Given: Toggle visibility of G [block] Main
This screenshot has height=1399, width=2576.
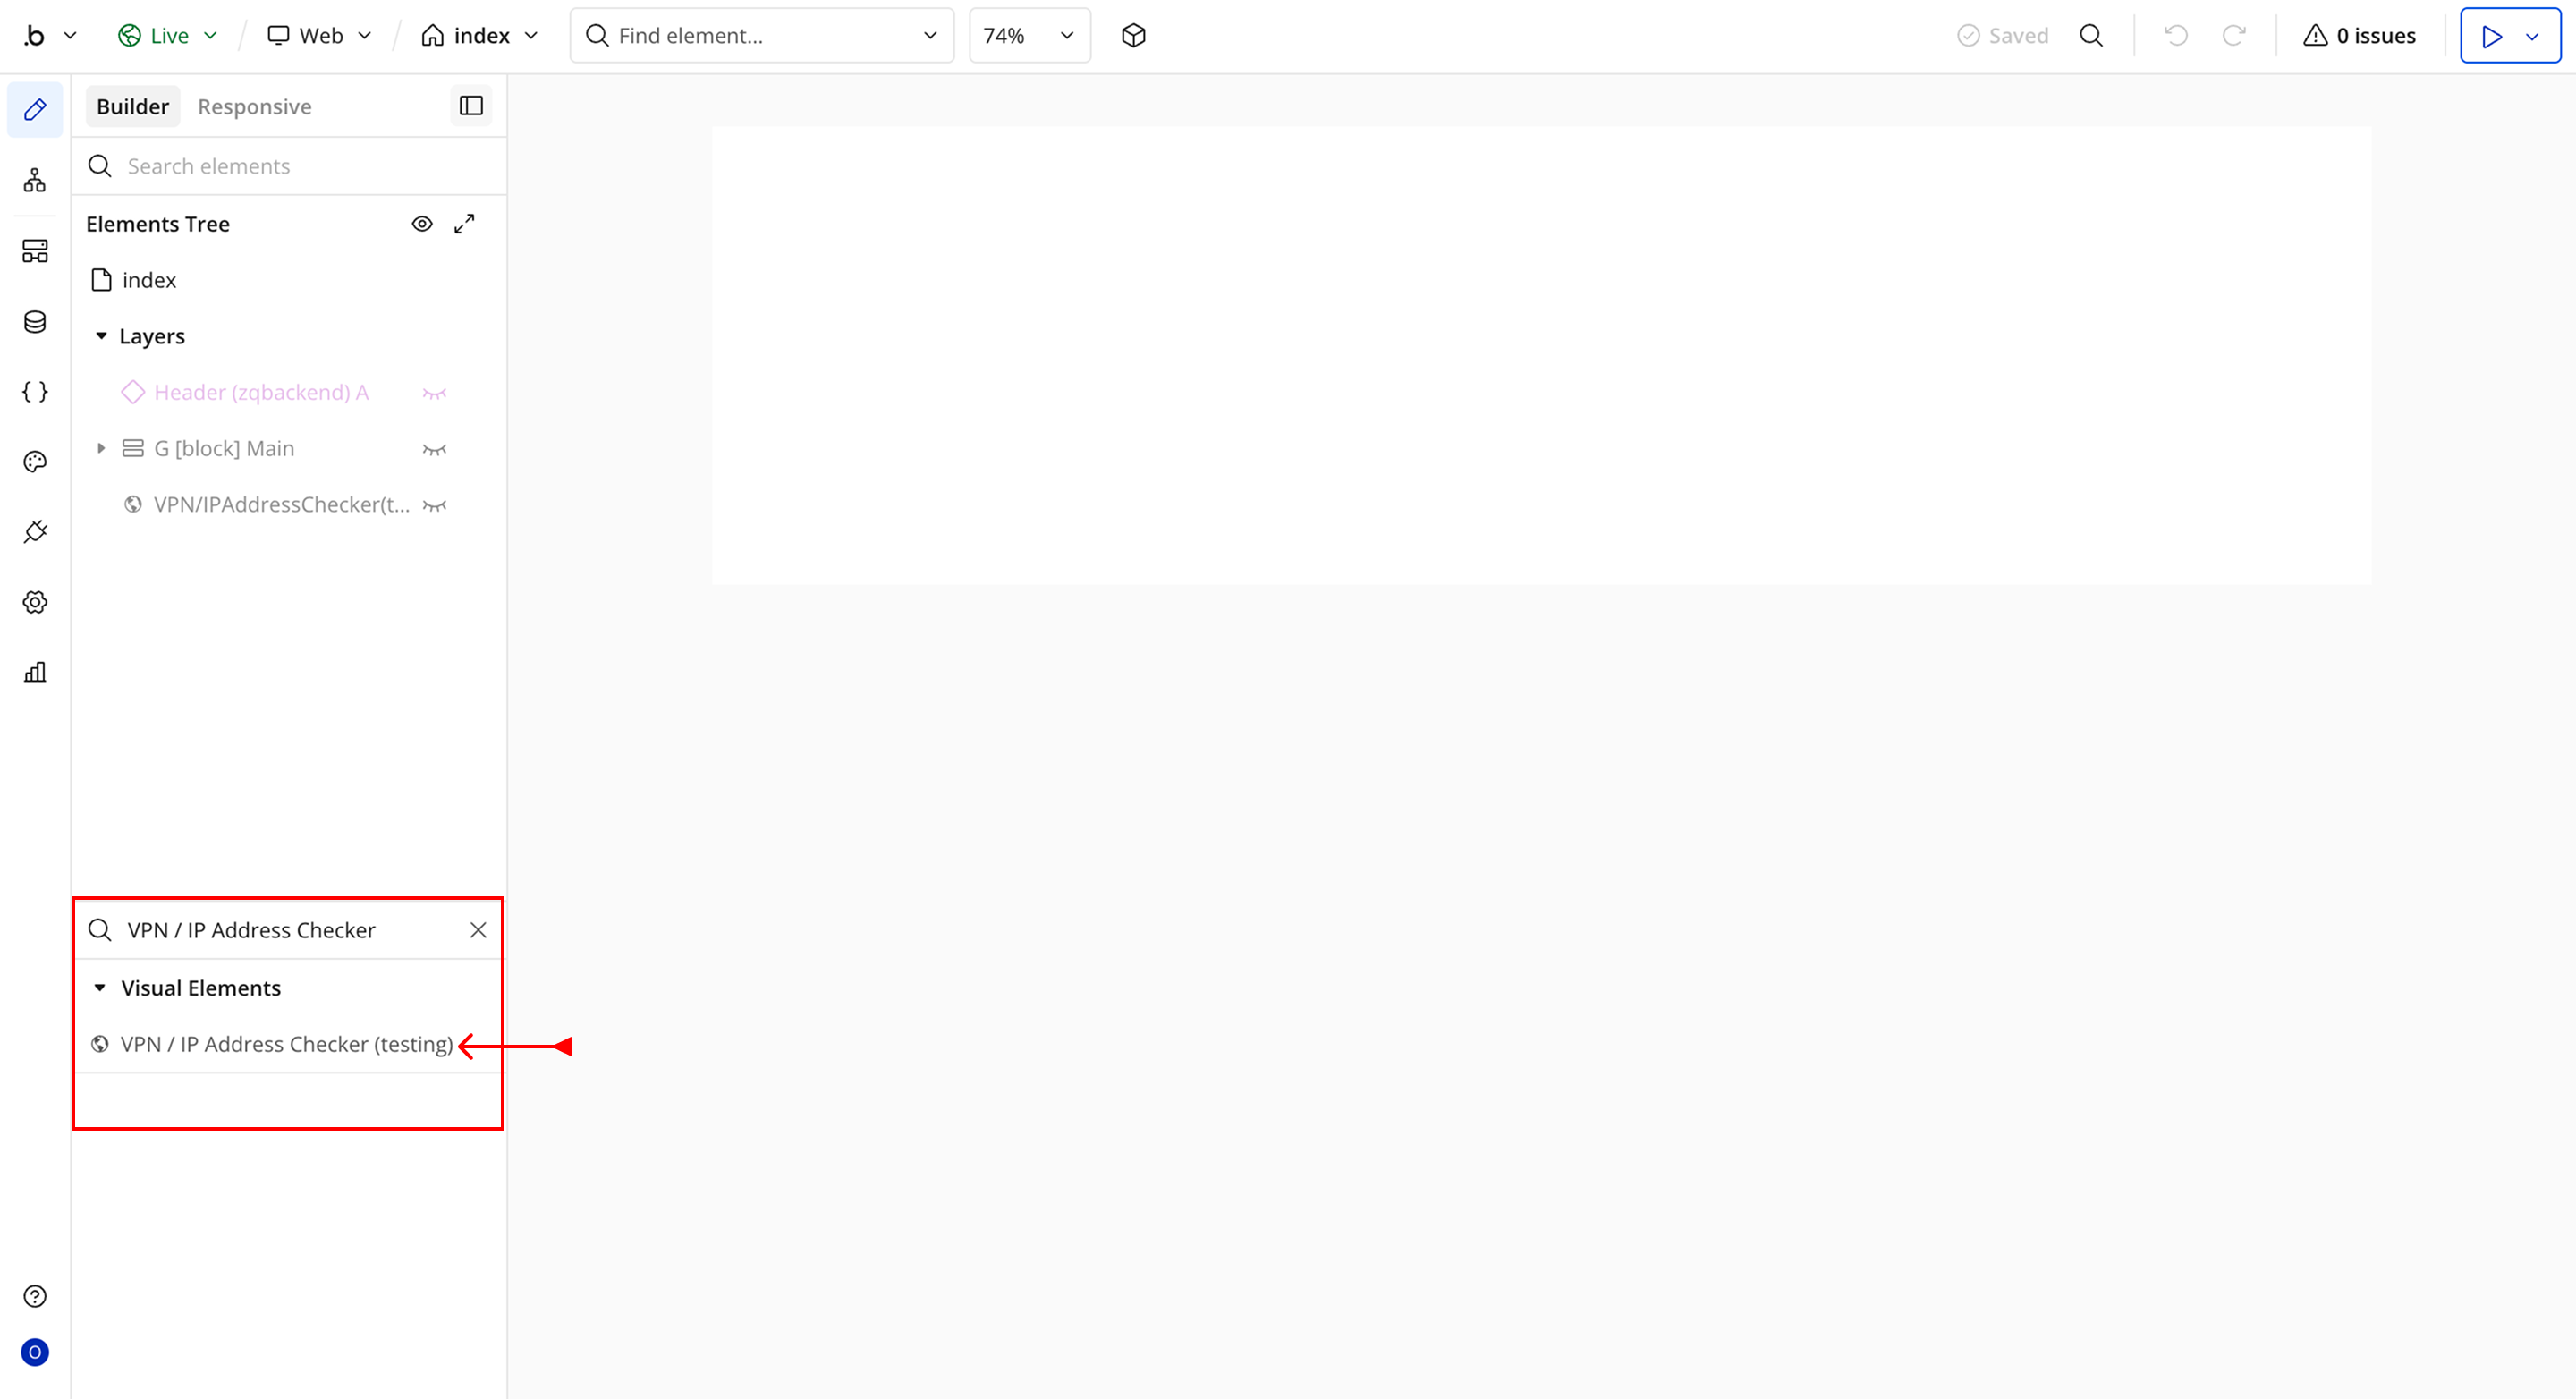Looking at the screenshot, I should click(x=434, y=449).
